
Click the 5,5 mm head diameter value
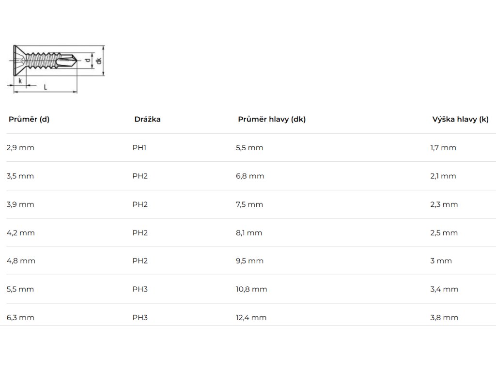pos(249,148)
